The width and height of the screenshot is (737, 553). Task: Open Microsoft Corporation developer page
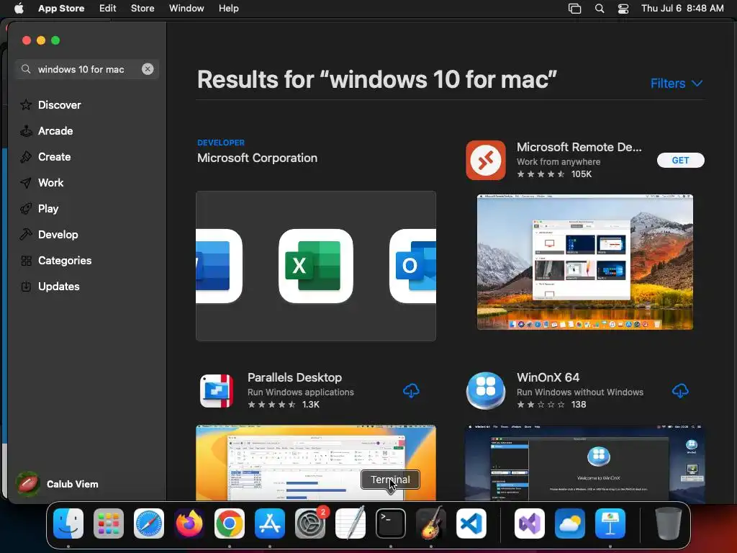pos(257,158)
